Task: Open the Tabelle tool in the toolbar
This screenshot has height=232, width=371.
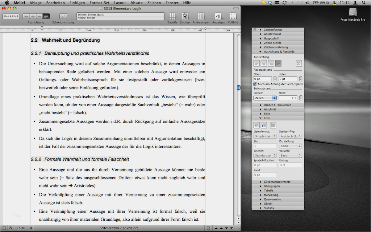Action: [x=173, y=16]
